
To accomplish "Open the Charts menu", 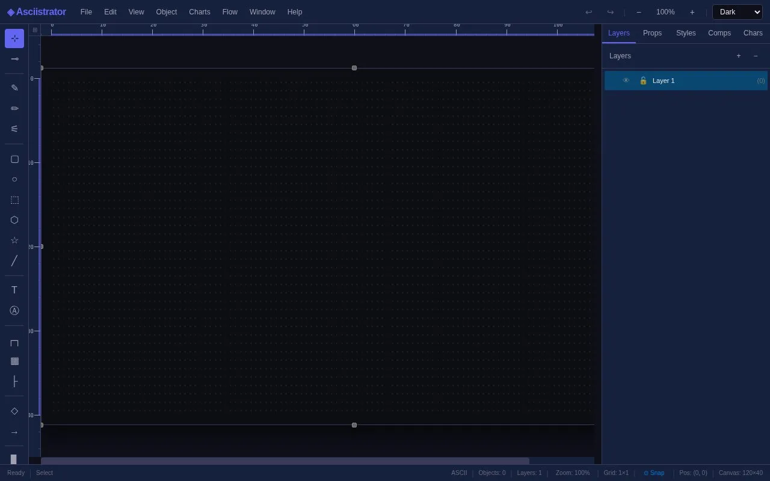I will (200, 12).
